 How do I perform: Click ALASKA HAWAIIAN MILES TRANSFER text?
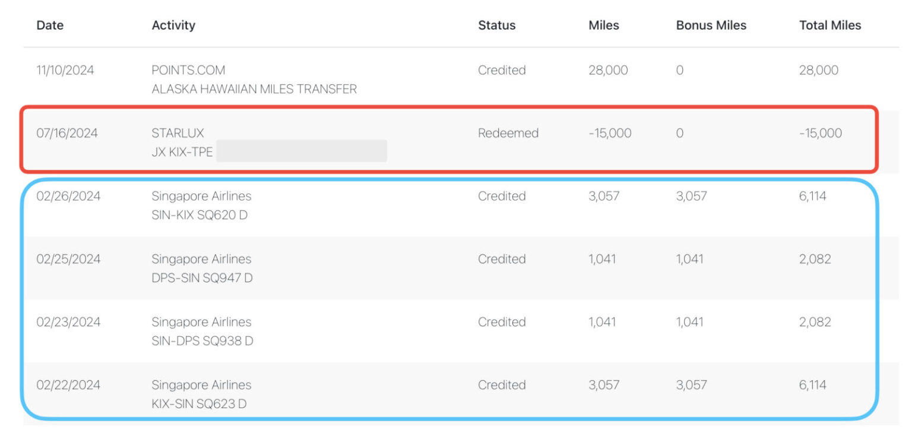254,90
